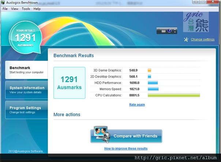Open How to improve these results link
221x162 pixels.
coord(126,148)
